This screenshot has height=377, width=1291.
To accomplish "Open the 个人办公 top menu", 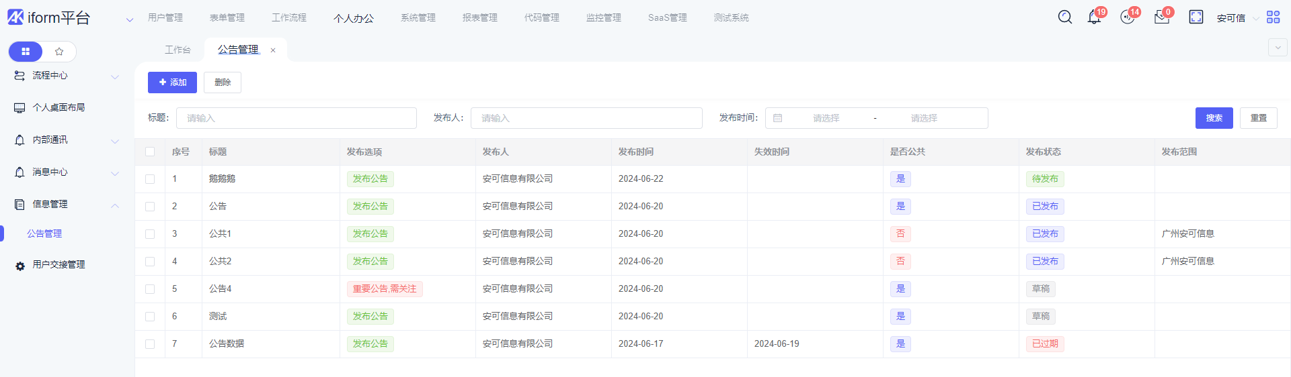I will pyautogui.click(x=353, y=18).
